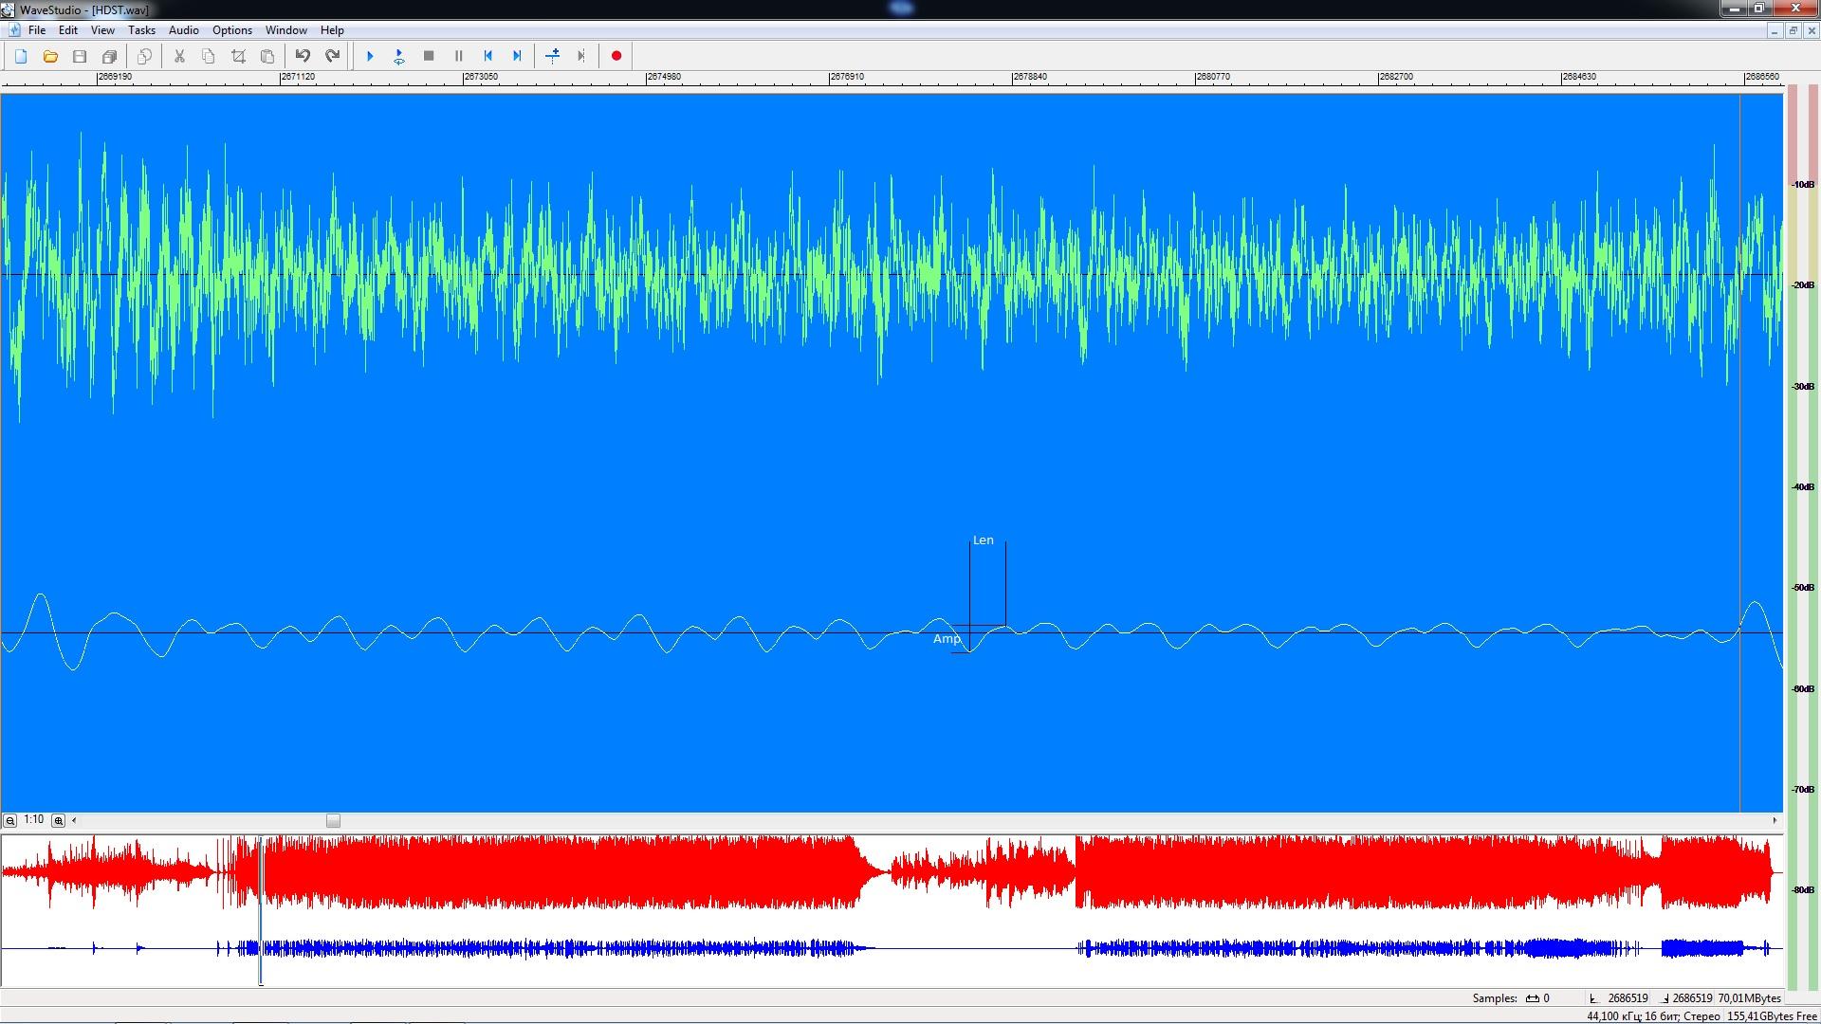Open the Window menu
Image resolution: width=1821 pixels, height=1024 pixels.
point(285,30)
